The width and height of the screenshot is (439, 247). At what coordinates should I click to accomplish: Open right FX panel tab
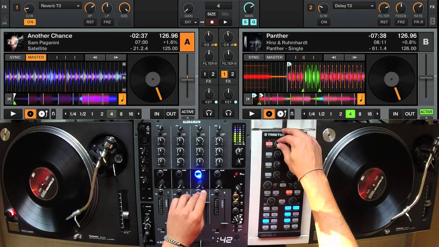pyautogui.click(x=432, y=7)
